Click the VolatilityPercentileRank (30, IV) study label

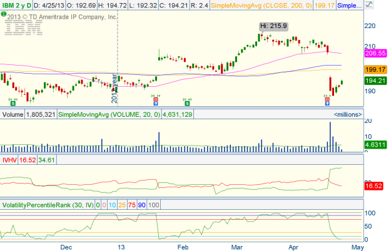point(48,205)
